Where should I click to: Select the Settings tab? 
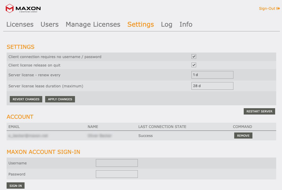tap(140, 25)
